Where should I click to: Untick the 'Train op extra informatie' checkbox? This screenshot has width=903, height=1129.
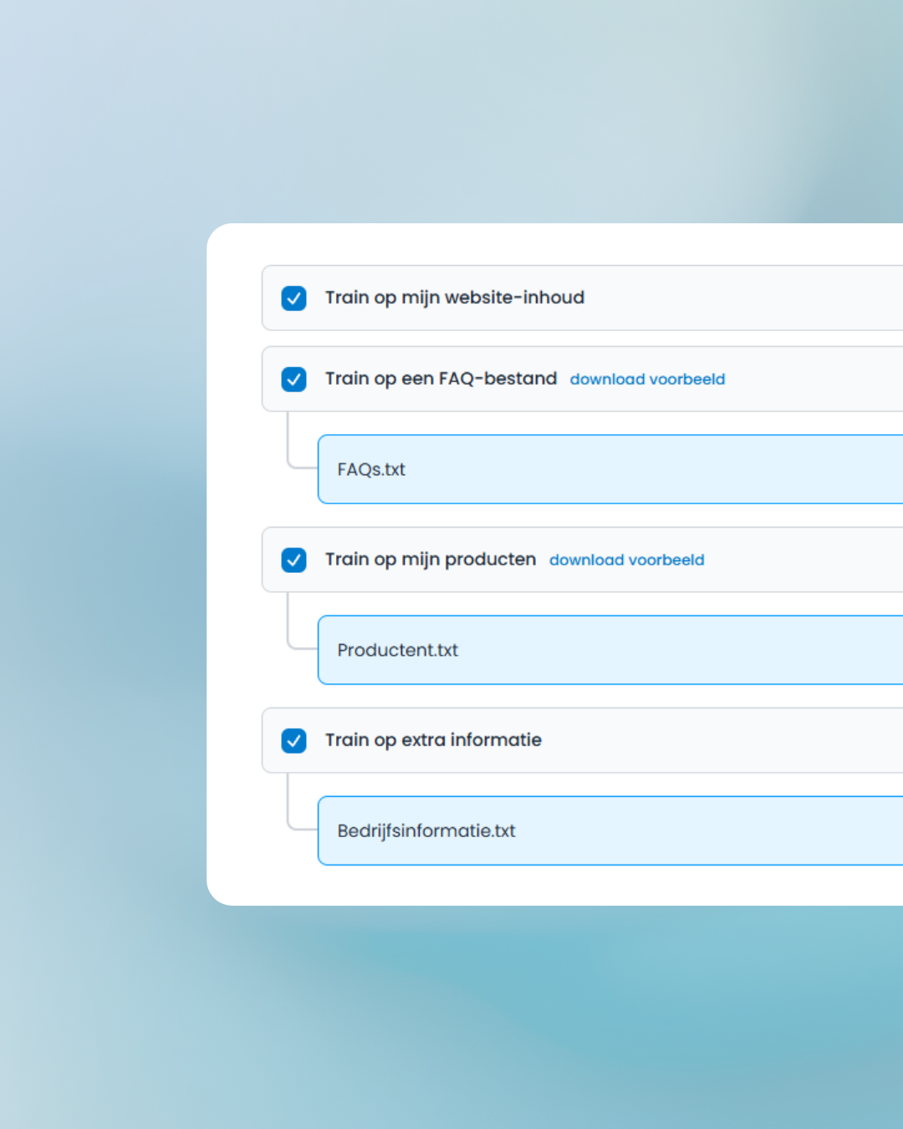[x=293, y=741]
